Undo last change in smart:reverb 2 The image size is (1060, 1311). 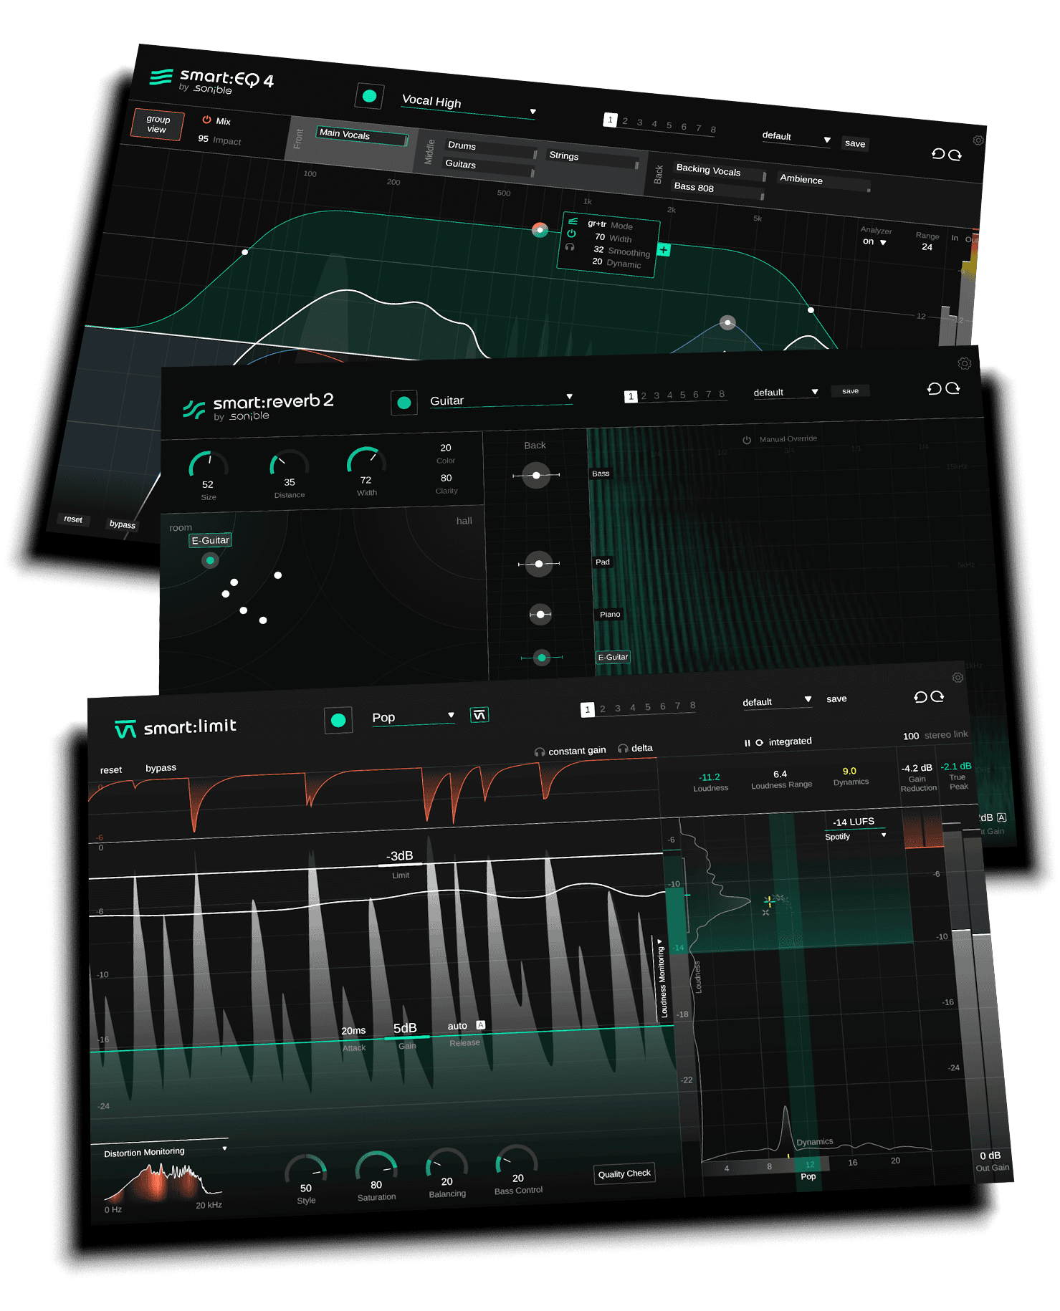(934, 388)
